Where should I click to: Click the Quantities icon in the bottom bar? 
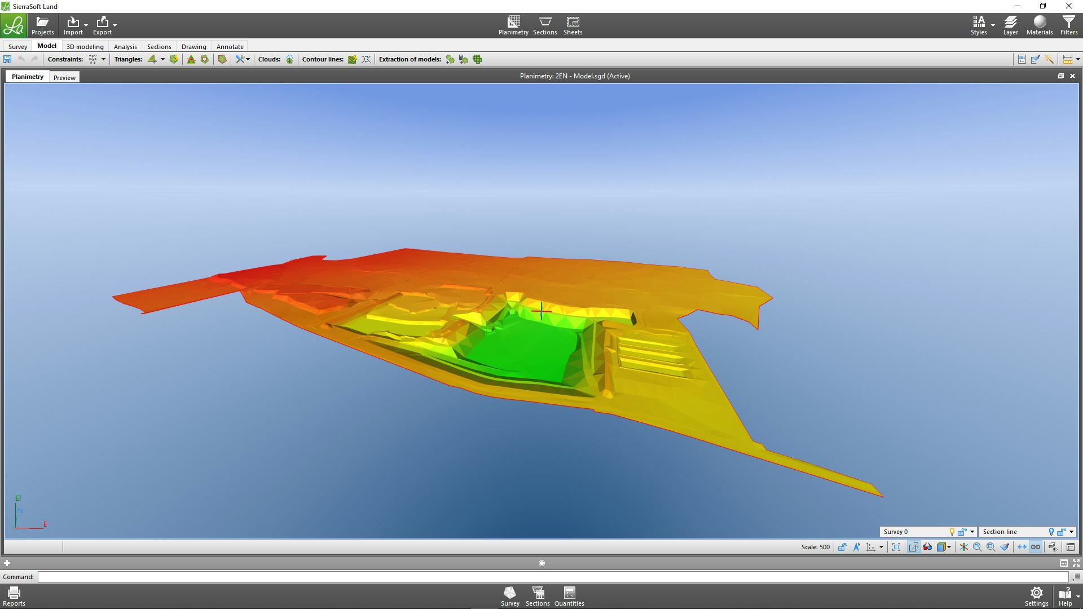569,595
